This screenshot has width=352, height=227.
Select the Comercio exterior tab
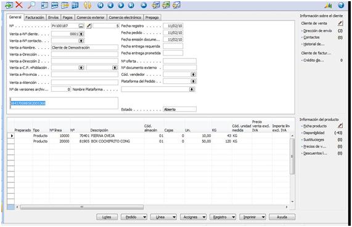pos(91,17)
